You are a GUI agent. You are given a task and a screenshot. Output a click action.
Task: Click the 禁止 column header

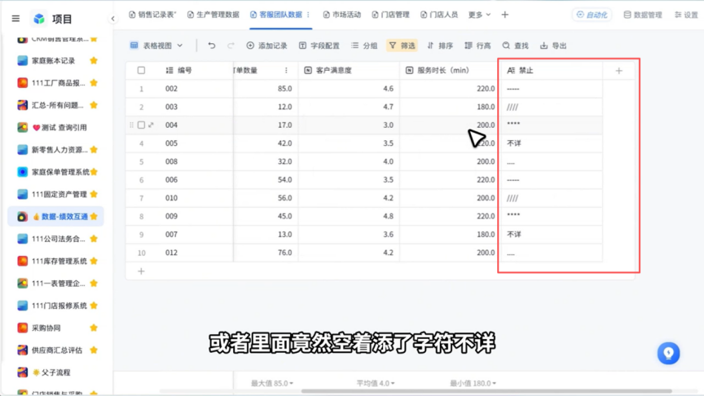coord(550,71)
